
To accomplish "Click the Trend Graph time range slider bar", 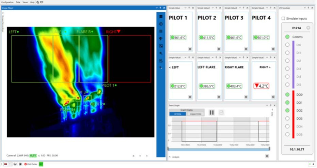I will pyautogui.click(x=219, y=149).
